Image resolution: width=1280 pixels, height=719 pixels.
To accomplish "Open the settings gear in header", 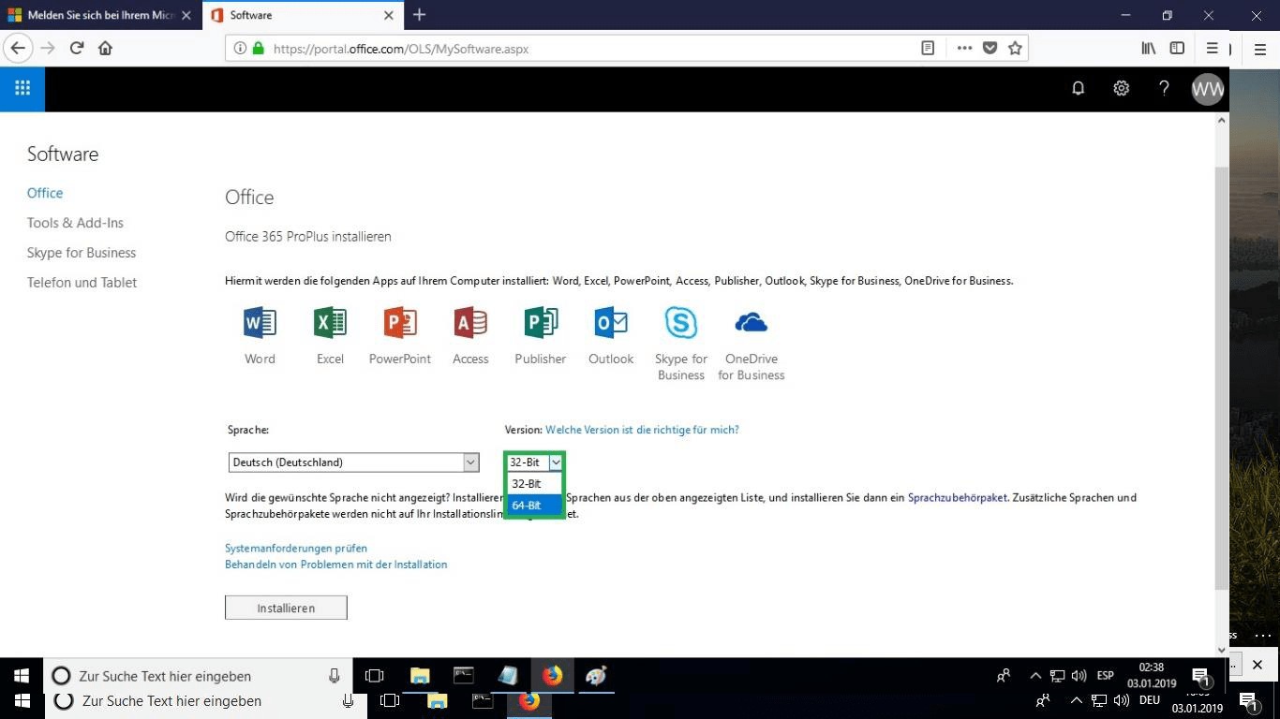I will (1121, 88).
